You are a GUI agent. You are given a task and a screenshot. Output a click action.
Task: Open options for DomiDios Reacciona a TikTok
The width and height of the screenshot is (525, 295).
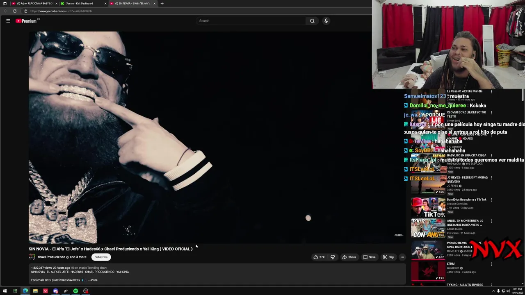pos(492,200)
